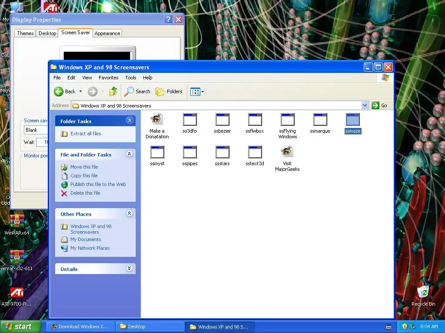Click the Wait minutes field in Display Properties
The width and height of the screenshot is (445, 333).
[x=42, y=142]
